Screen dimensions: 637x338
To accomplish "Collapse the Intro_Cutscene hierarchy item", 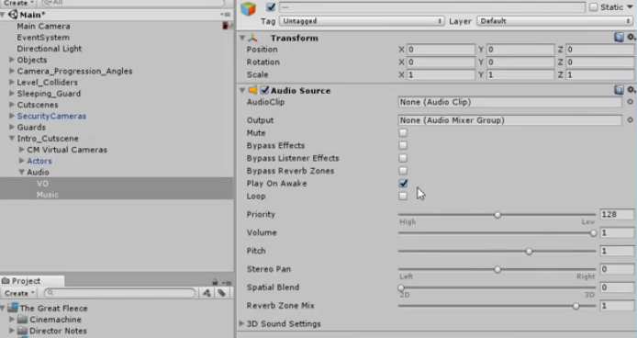I will pyautogui.click(x=12, y=139).
